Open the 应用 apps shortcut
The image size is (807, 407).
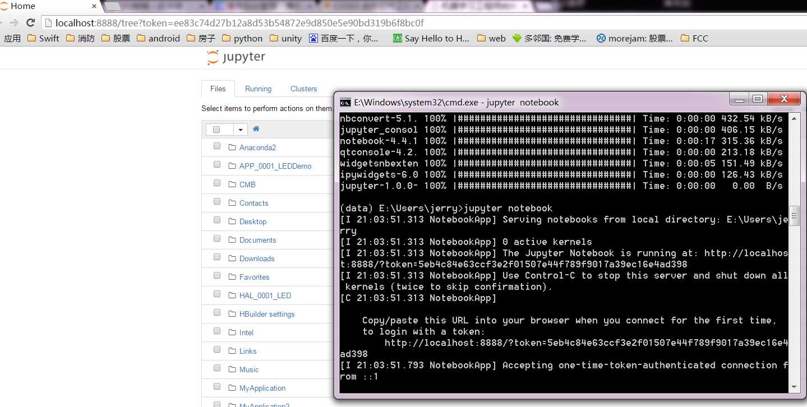[x=12, y=38]
